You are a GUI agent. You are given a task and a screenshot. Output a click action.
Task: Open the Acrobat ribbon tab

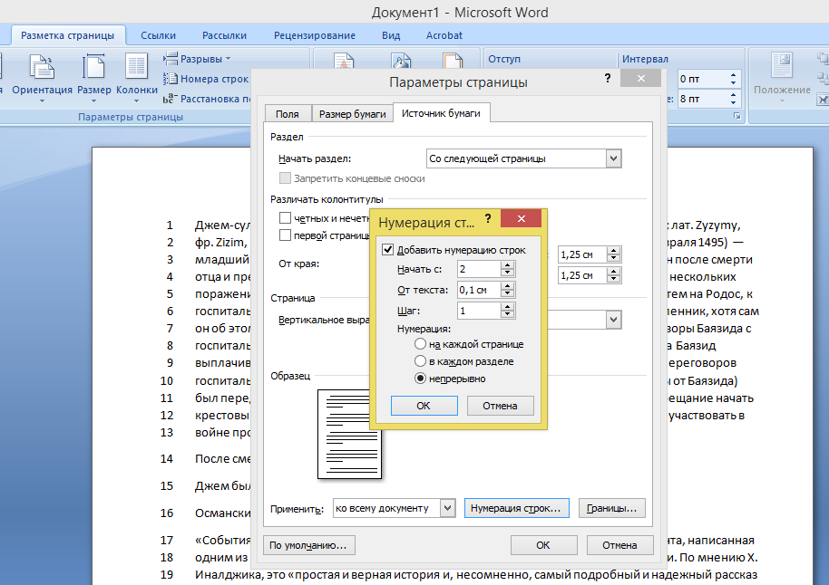pos(444,35)
